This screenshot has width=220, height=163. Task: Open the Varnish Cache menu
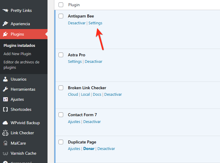[x=24, y=153]
